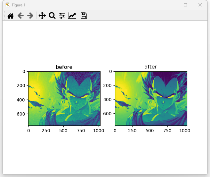This screenshot has height=177, width=210.
Task: Click x-axis label 500 under 'after' plot
Action: pyautogui.click(x=150, y=131)
